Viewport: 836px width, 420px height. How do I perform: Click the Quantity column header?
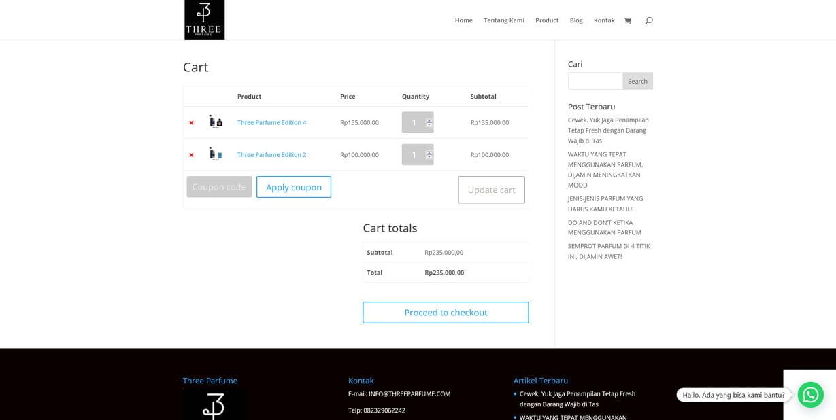pyautogui.click(x=416, y=97)
